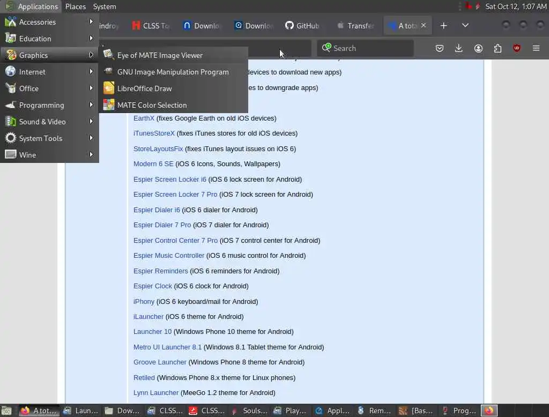Switch to the 'Play...' taskbar window
The height and width of the screenshot is (417, 549).
tap(291, 411)
